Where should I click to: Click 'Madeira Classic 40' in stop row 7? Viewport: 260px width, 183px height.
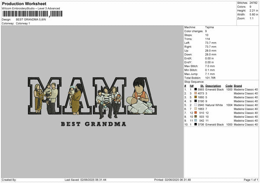(246, 113)
